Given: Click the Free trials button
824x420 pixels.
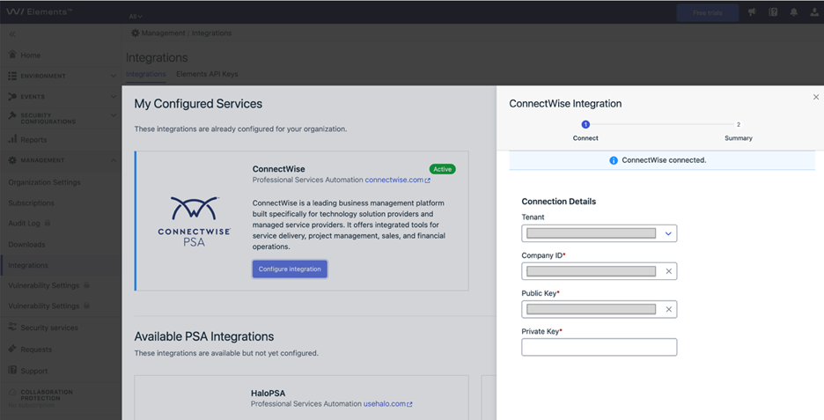Looking at the screenshot, I should (707, 12).
